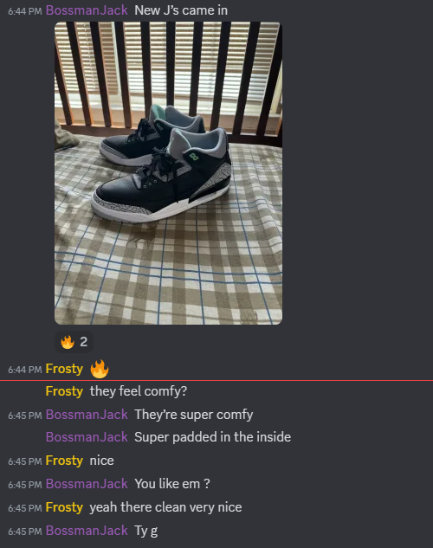Click the red new-messages divider line
Image resolution: width=433 pixels, height=548 pixels.
[216, 380]
